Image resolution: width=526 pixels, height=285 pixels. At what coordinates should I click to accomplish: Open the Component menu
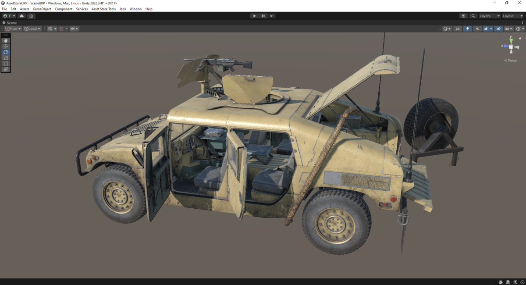(x=64, y=9)
